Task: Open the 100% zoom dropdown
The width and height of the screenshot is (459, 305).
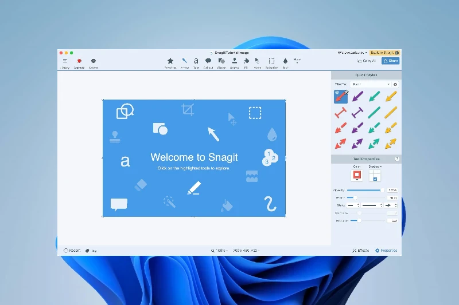Action: coord(220,251)
